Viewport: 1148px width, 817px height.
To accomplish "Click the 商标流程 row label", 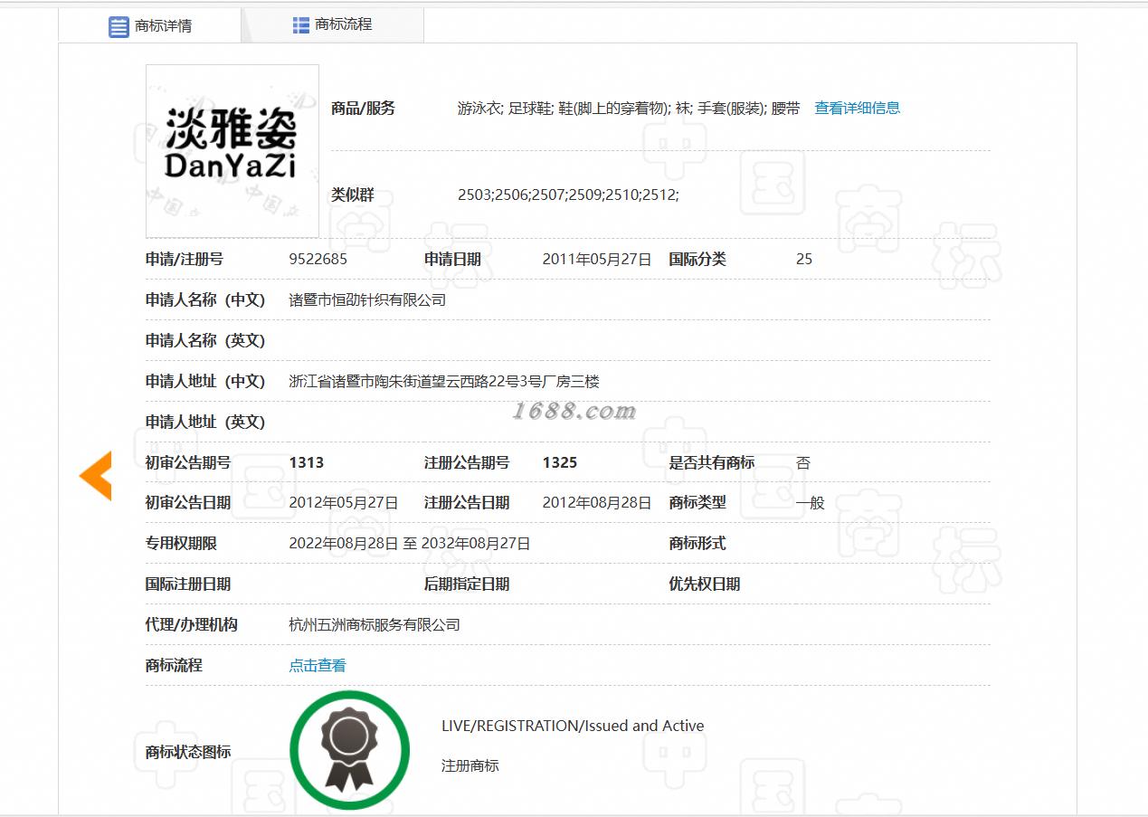I will click(174, 665).
